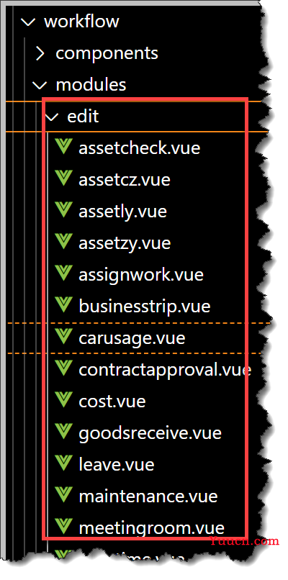Collapse the edit folder chevron
This screenshot has height=580, width=288.
51,117
